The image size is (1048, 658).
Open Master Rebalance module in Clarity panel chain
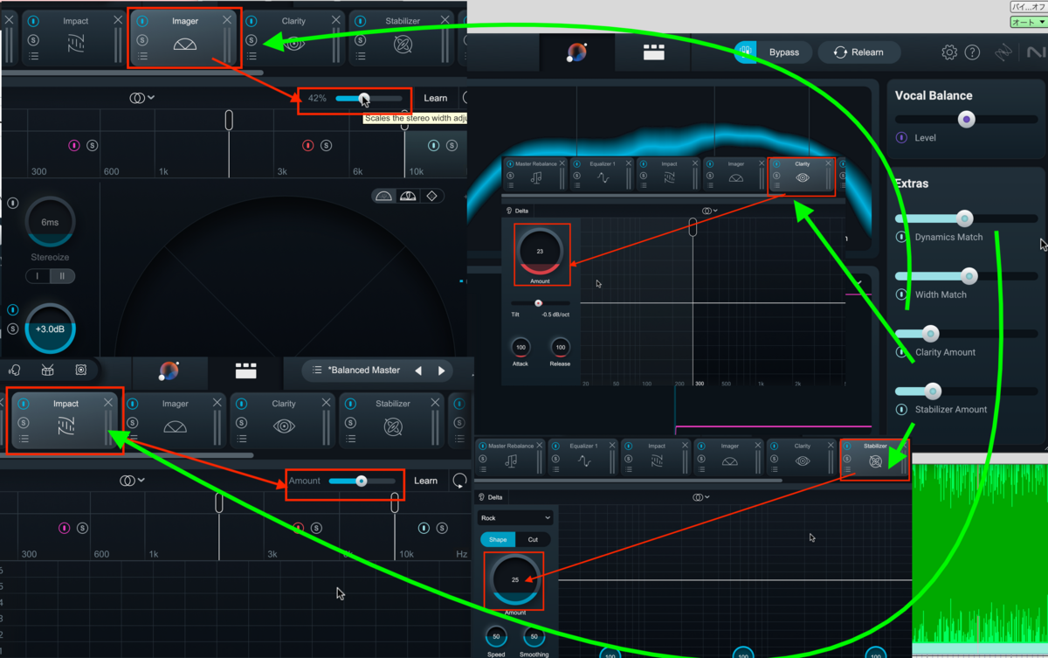[x=535, y=175]
